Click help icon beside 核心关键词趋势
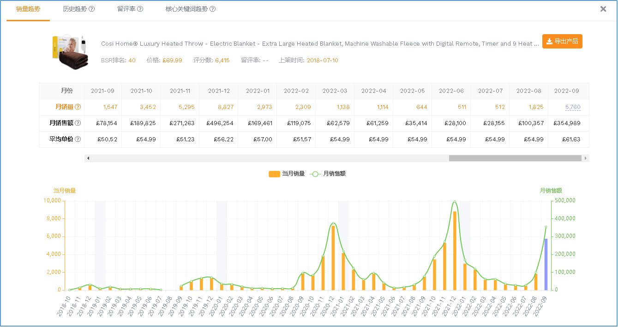 point(212,9)
